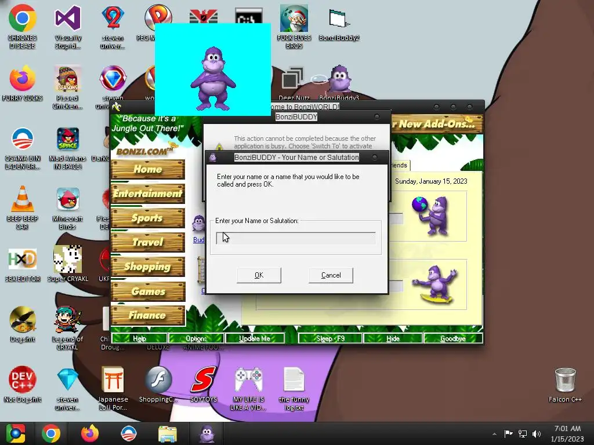
Task: Open MY LIFE IS LIKE A VID gamepad icon
Action: [248, 389]
